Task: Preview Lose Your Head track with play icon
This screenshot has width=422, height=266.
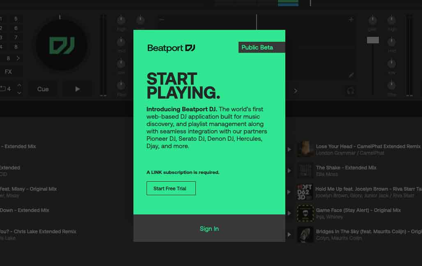Action: pyautogui.click(x=289, y=149)
